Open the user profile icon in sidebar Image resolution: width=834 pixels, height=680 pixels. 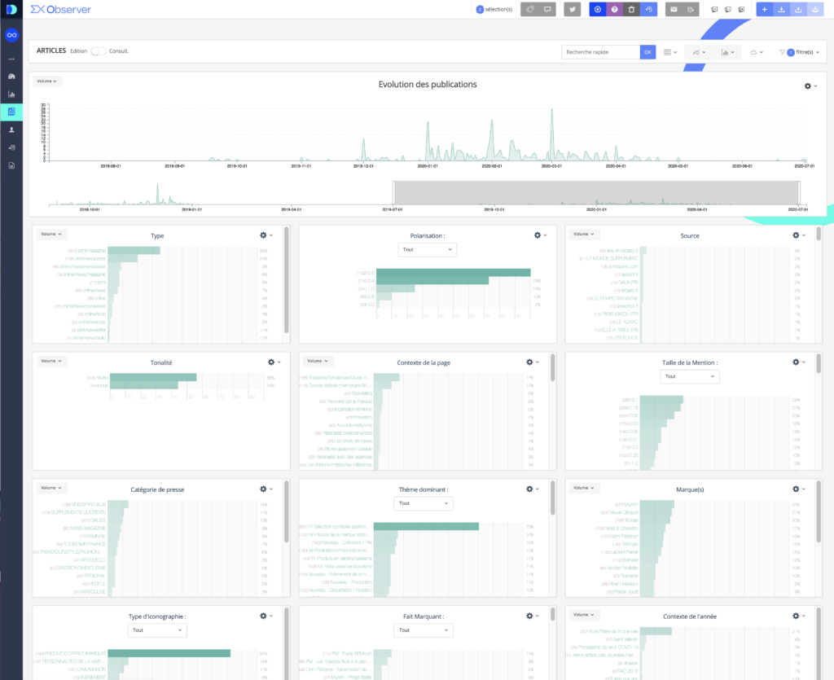pos(11,129)
